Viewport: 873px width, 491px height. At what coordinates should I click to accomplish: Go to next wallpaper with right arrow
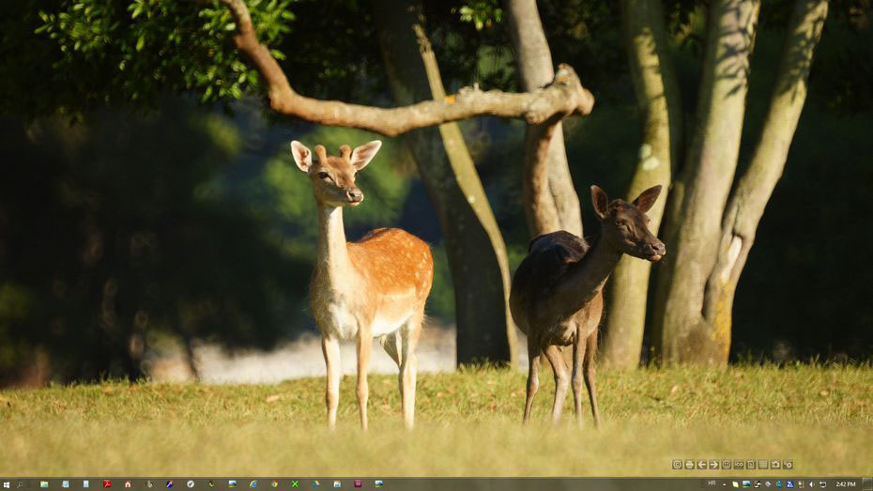pyautogui.click(x=714, y=465)
